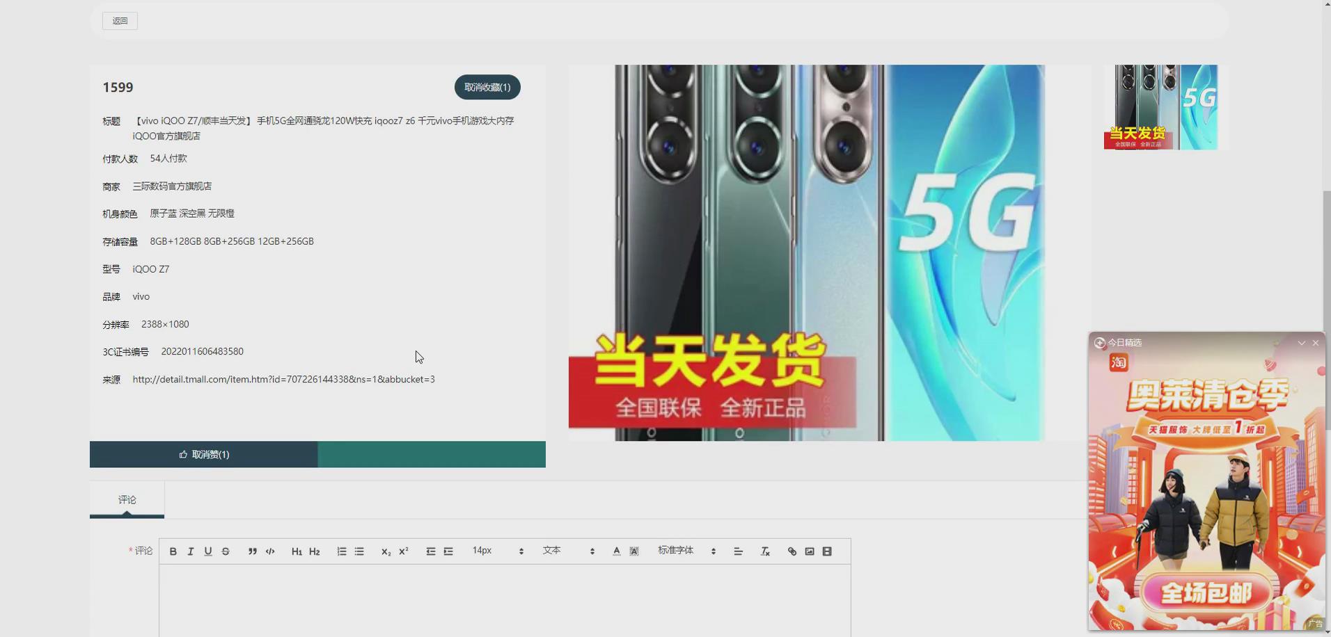Toggle italic formatting in comment editor
Screen dimensions: 1331x637
tap(190, 551)
